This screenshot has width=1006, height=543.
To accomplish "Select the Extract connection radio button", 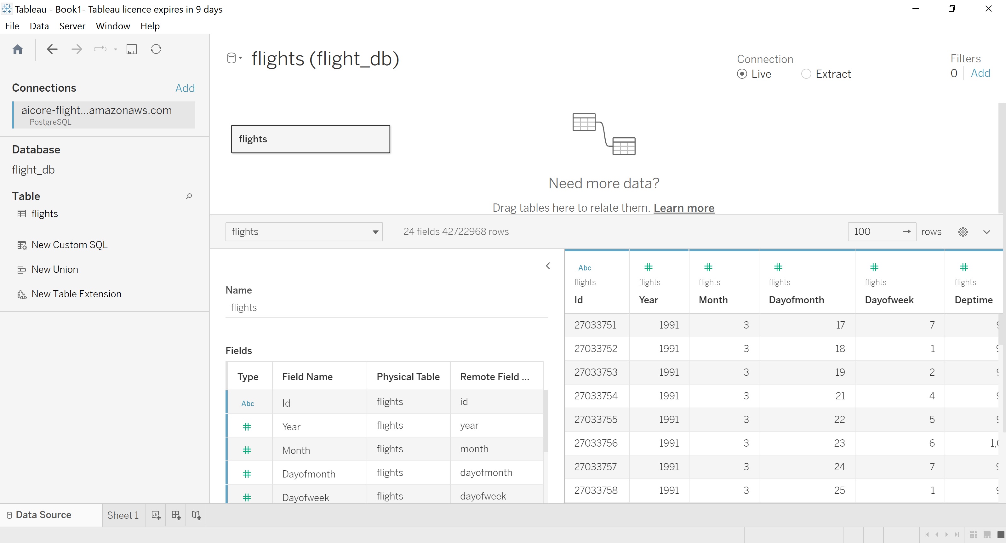I will [806, 74].
